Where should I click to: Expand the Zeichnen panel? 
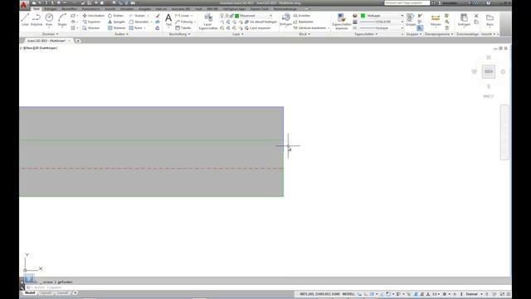[50, 34]
